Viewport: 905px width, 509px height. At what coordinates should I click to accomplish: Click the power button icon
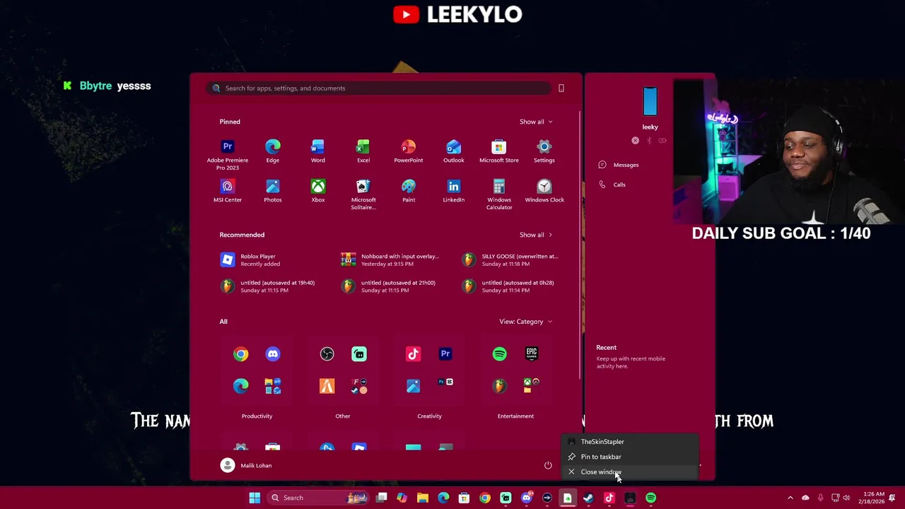pyautogui.click(x=548, y=465)
